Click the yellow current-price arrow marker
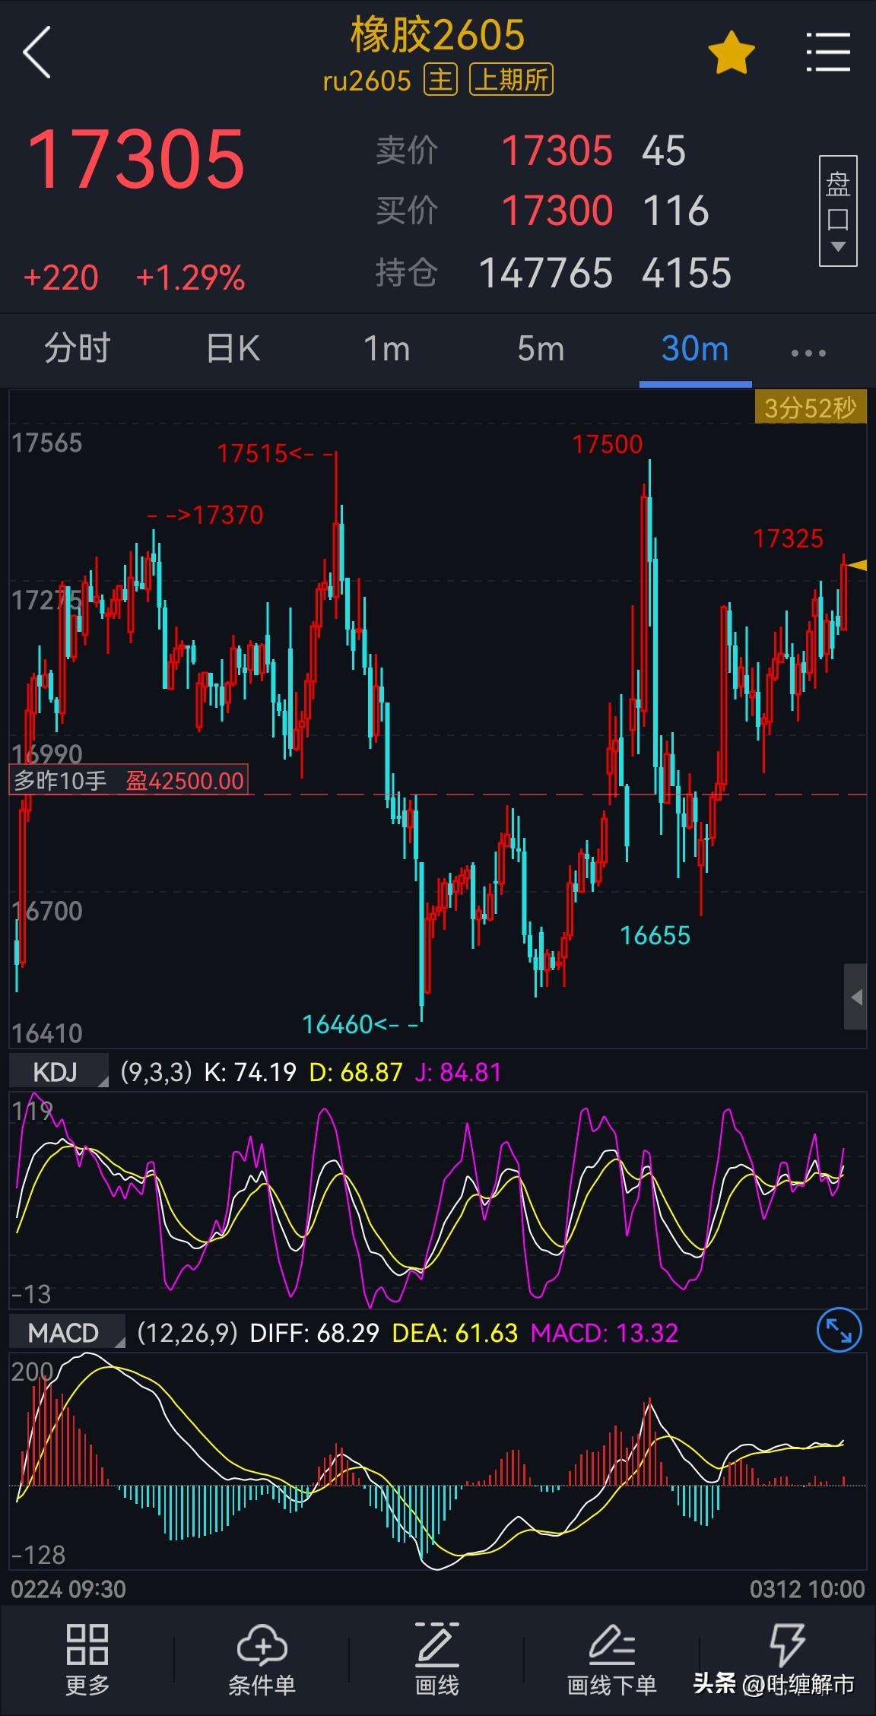Image resolution: width=876 pixels, height=1716 pixels. click(858, 565)
